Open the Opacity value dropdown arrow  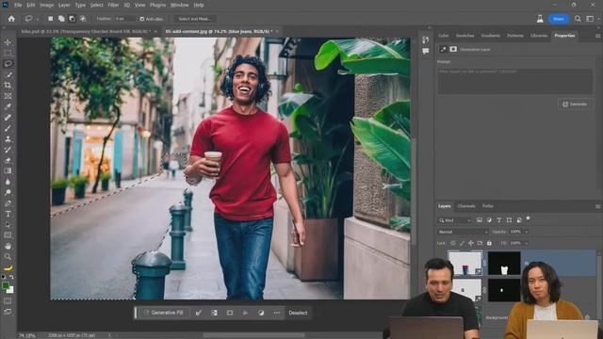pos(526,232)
